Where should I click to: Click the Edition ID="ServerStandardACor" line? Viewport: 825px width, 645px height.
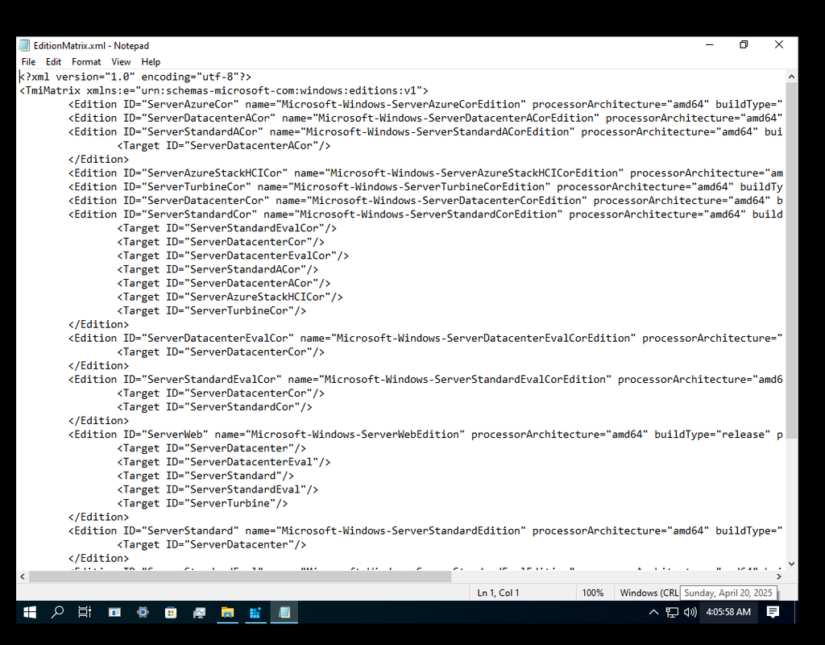click(425, 131)
